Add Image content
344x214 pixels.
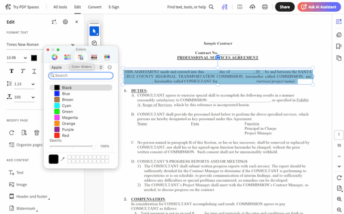tap(18, 184)
